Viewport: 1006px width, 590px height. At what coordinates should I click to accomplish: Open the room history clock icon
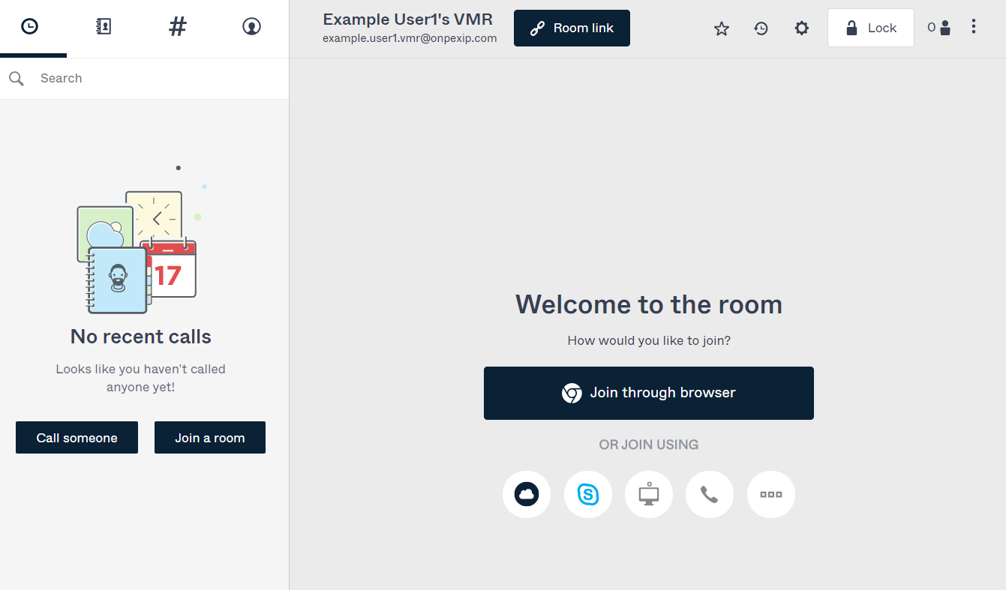pos(761,28)
